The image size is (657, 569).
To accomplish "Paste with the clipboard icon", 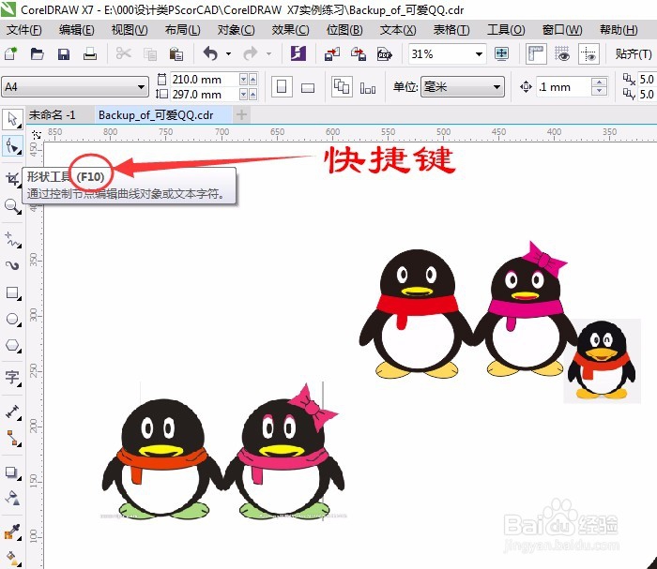I will pos(176,54).
